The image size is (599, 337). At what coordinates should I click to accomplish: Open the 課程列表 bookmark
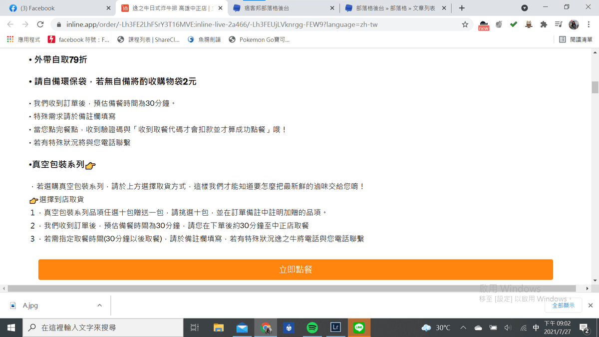pyautogui.click(x=149, y=39)
